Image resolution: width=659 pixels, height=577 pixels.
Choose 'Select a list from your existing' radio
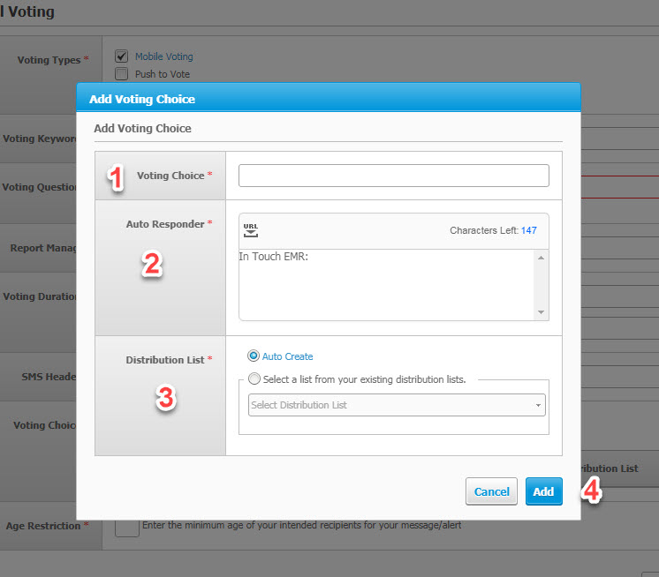pyautogui.click(x=254, y=379)
